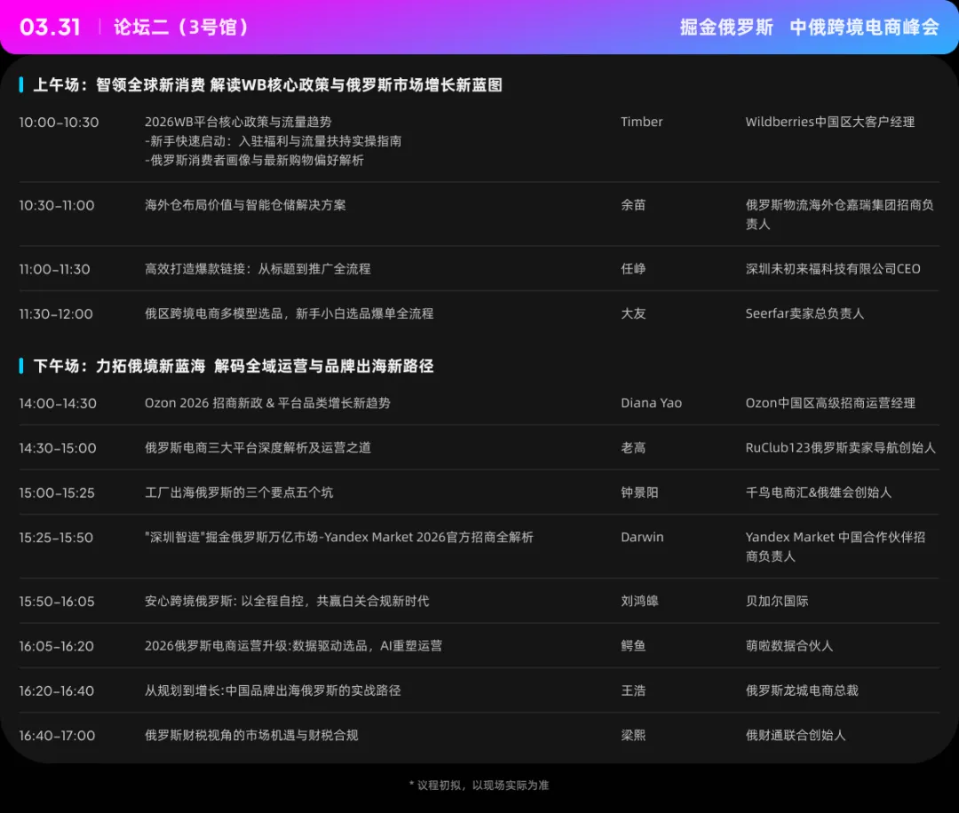This screenshot has height=813, width=959.
Task: Select speaker name 余苗
Action: [x=633, y=205]
